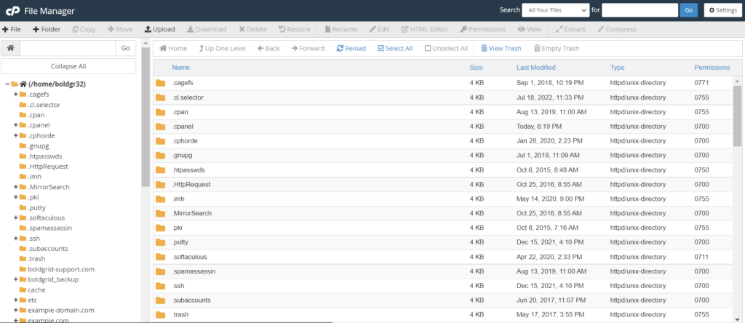This screenshot has width=745, height=323.
Task: Click the Collapse All button
Action: pos(68,66)
